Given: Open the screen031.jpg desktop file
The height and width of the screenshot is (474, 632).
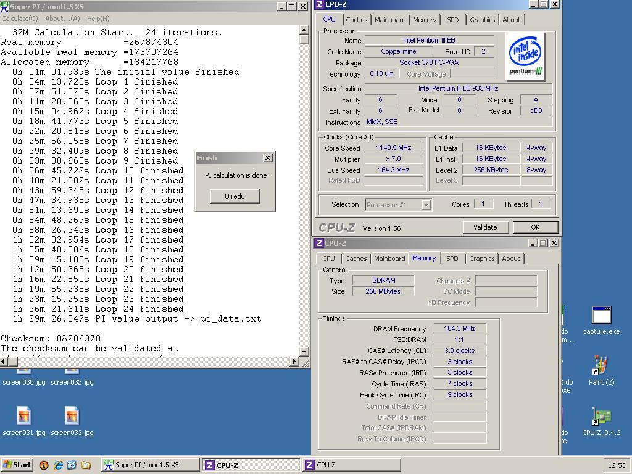Looking at the screenshot, I should [24, 421].
